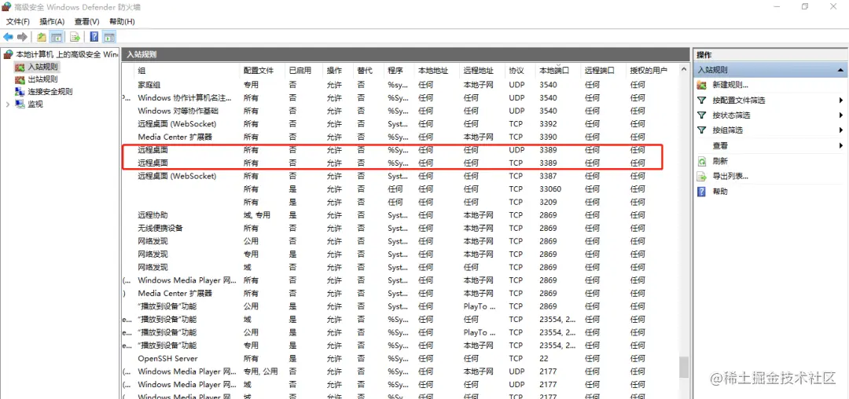The height and width of the screenshot is (399, 849).
Task: Click the gray forward arrow toolbar icon
Action: (x=22, y=37)
